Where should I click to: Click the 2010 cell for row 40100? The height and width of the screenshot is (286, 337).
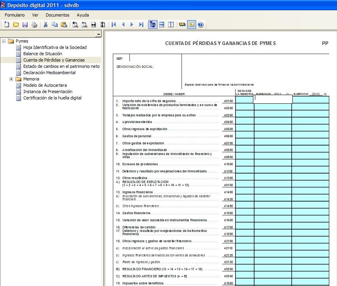(x=311, y=100)
